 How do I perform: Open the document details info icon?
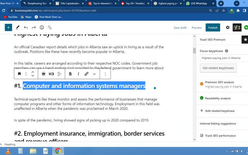(42, 27)
